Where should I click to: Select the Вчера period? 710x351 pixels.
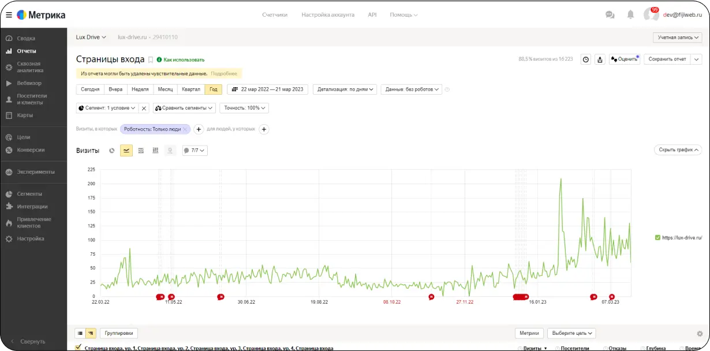point(115,89)
